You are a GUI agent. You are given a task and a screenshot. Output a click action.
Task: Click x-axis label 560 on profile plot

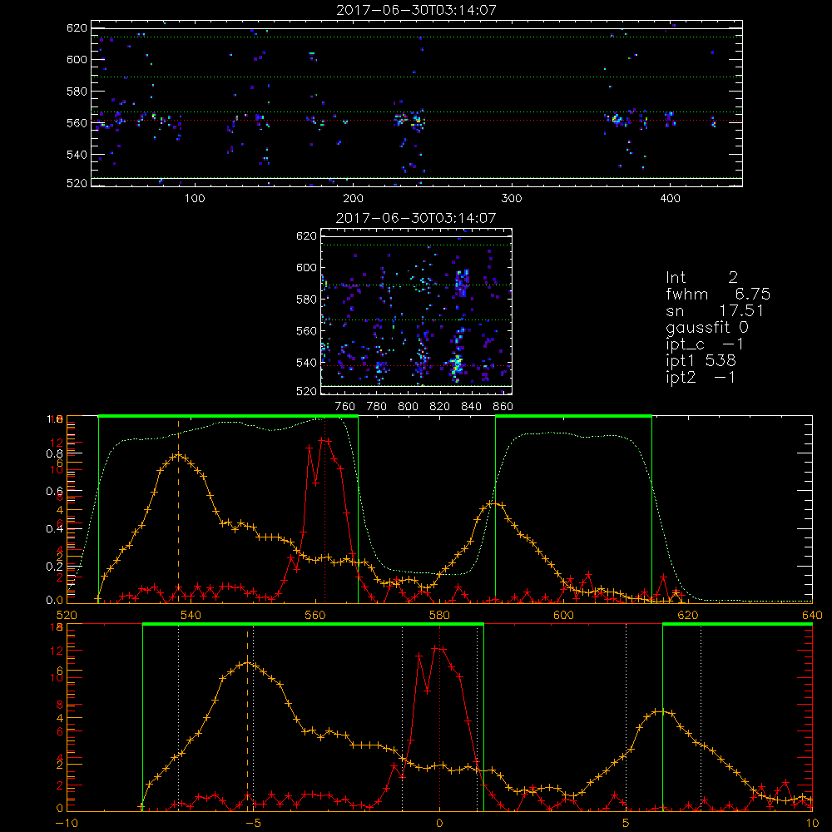(x=315, y=616)
